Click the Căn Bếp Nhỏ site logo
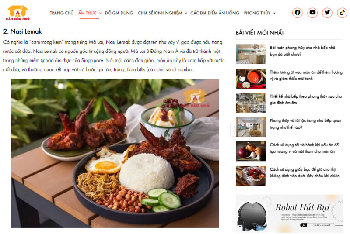This screenshot has width=350, height=234. 17,13
